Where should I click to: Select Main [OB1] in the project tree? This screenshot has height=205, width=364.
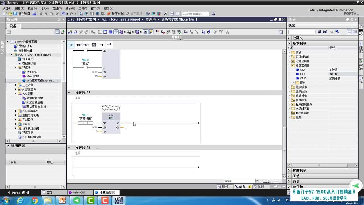click(x=33, y=76)
